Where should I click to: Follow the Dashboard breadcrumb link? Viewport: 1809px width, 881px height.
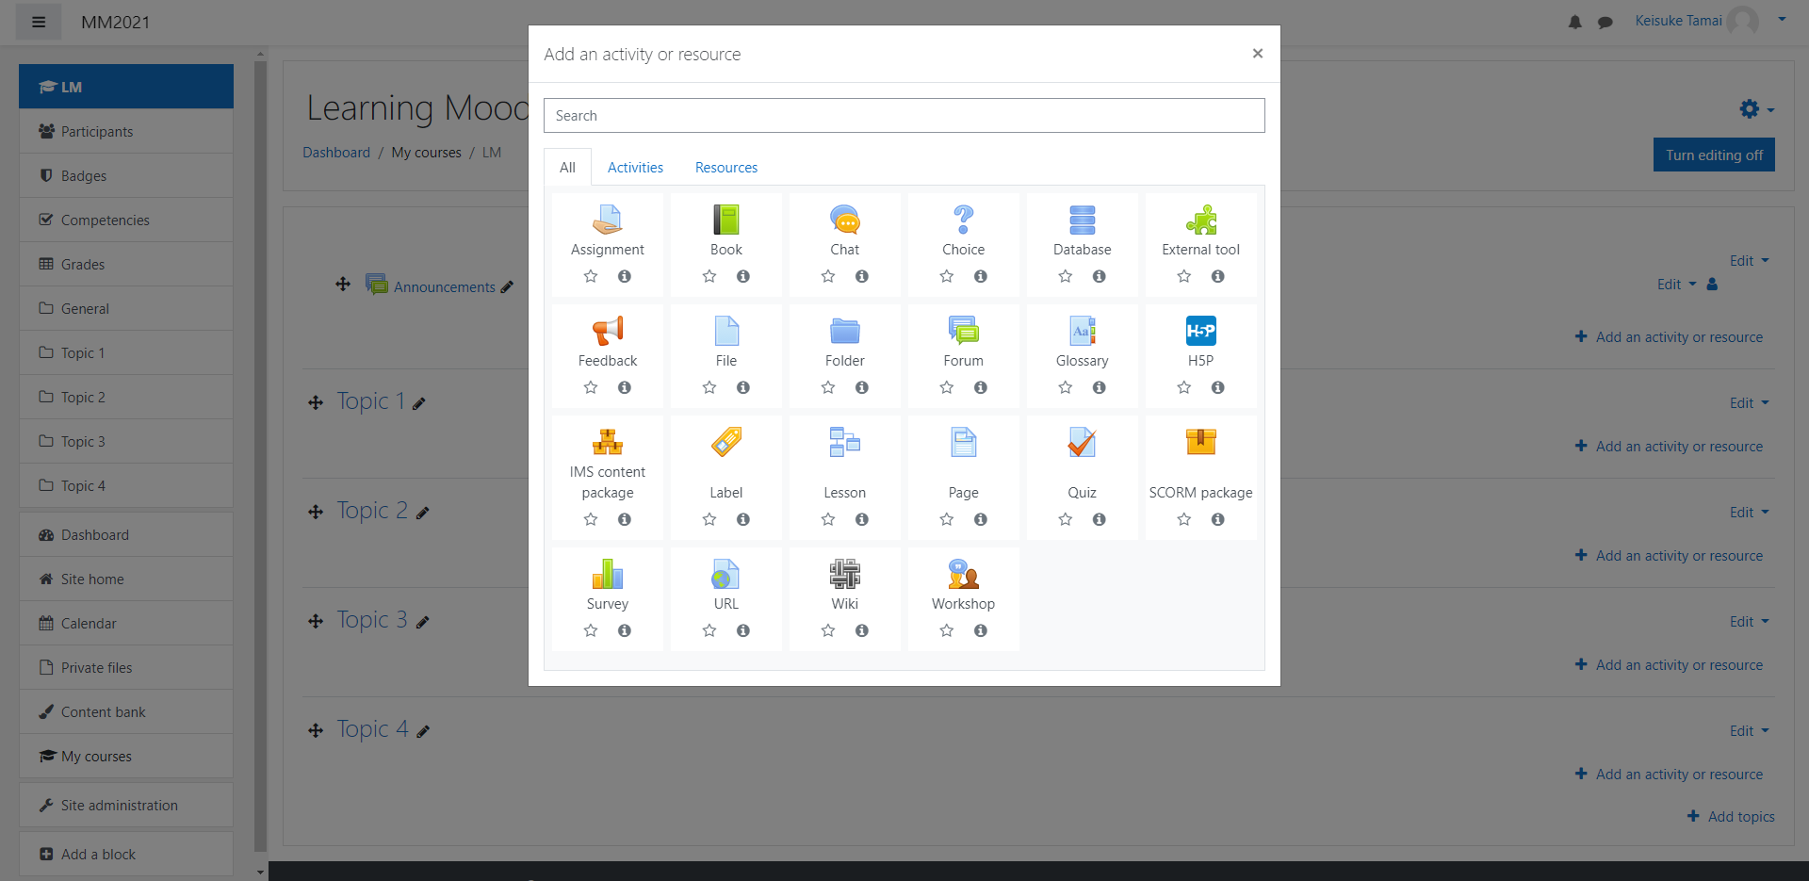click(x=336, y=152)
